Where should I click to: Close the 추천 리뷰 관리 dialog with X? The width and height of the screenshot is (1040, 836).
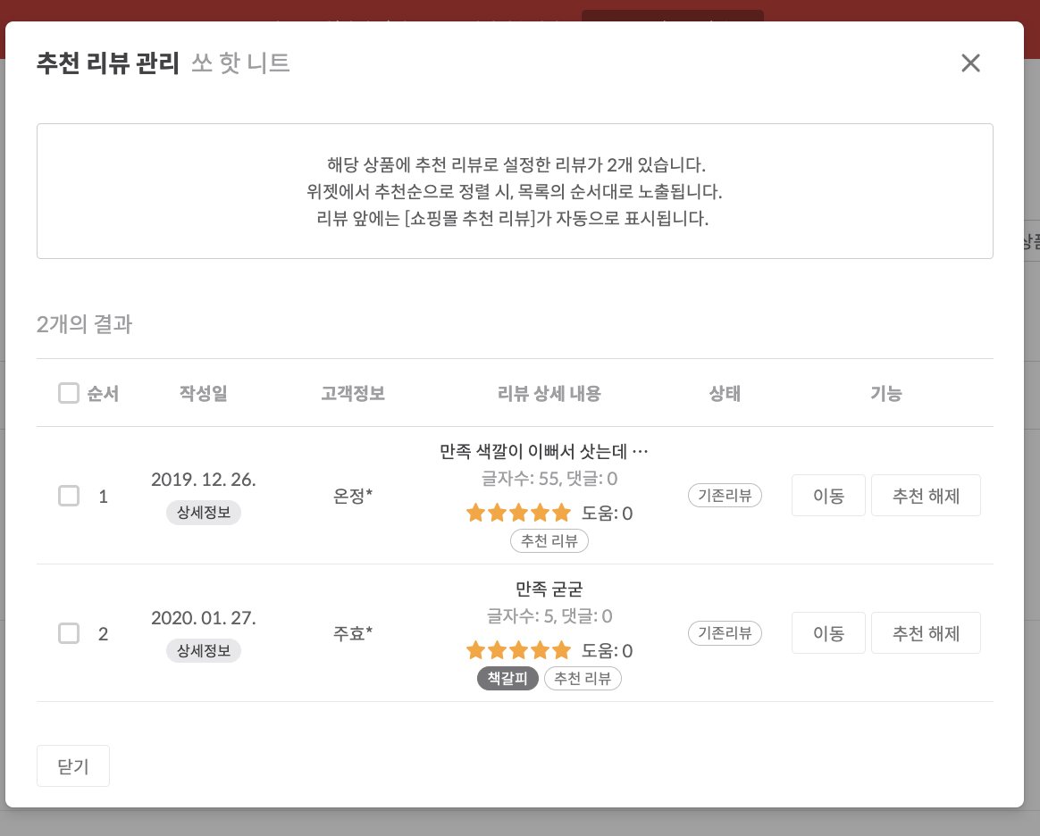(970, 63)
